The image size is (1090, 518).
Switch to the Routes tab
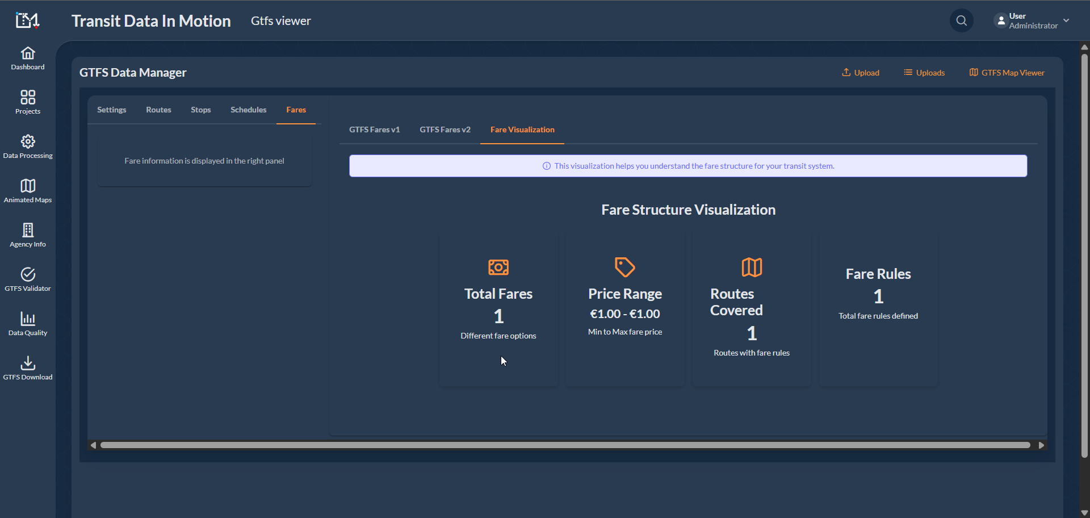[158, 110]
